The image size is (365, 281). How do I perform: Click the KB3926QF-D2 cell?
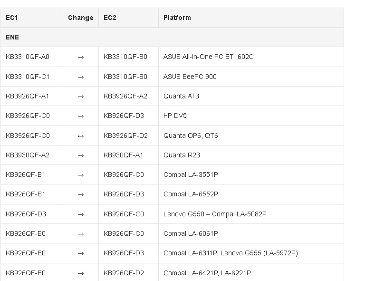pos(128,136)
